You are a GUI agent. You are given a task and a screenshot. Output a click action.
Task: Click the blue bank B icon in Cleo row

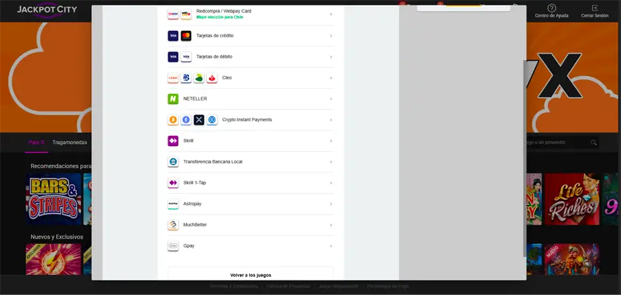[186, 78]
